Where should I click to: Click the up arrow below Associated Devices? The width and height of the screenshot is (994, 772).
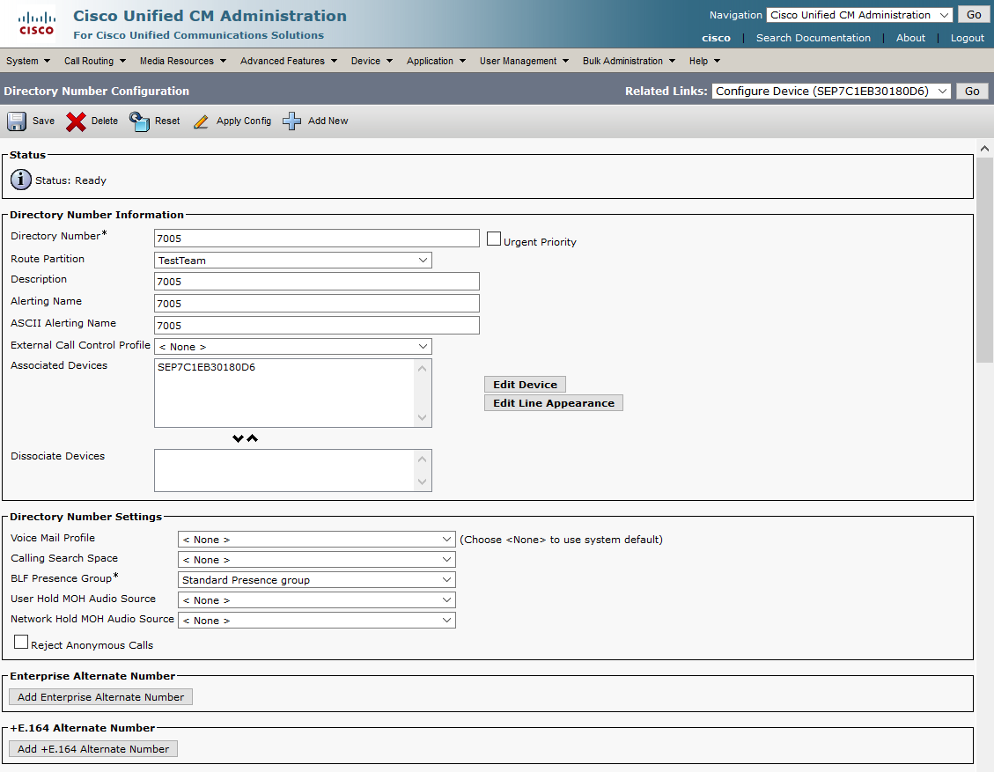253,438
